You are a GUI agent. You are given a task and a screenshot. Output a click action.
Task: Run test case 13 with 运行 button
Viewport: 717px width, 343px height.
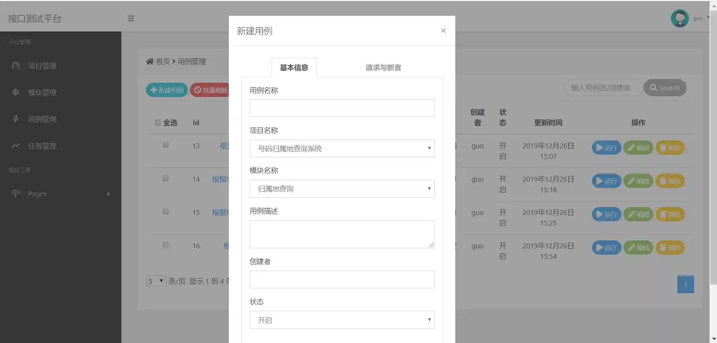[x=606, y=148]
